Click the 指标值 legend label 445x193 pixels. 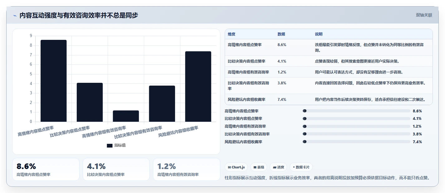120,145
